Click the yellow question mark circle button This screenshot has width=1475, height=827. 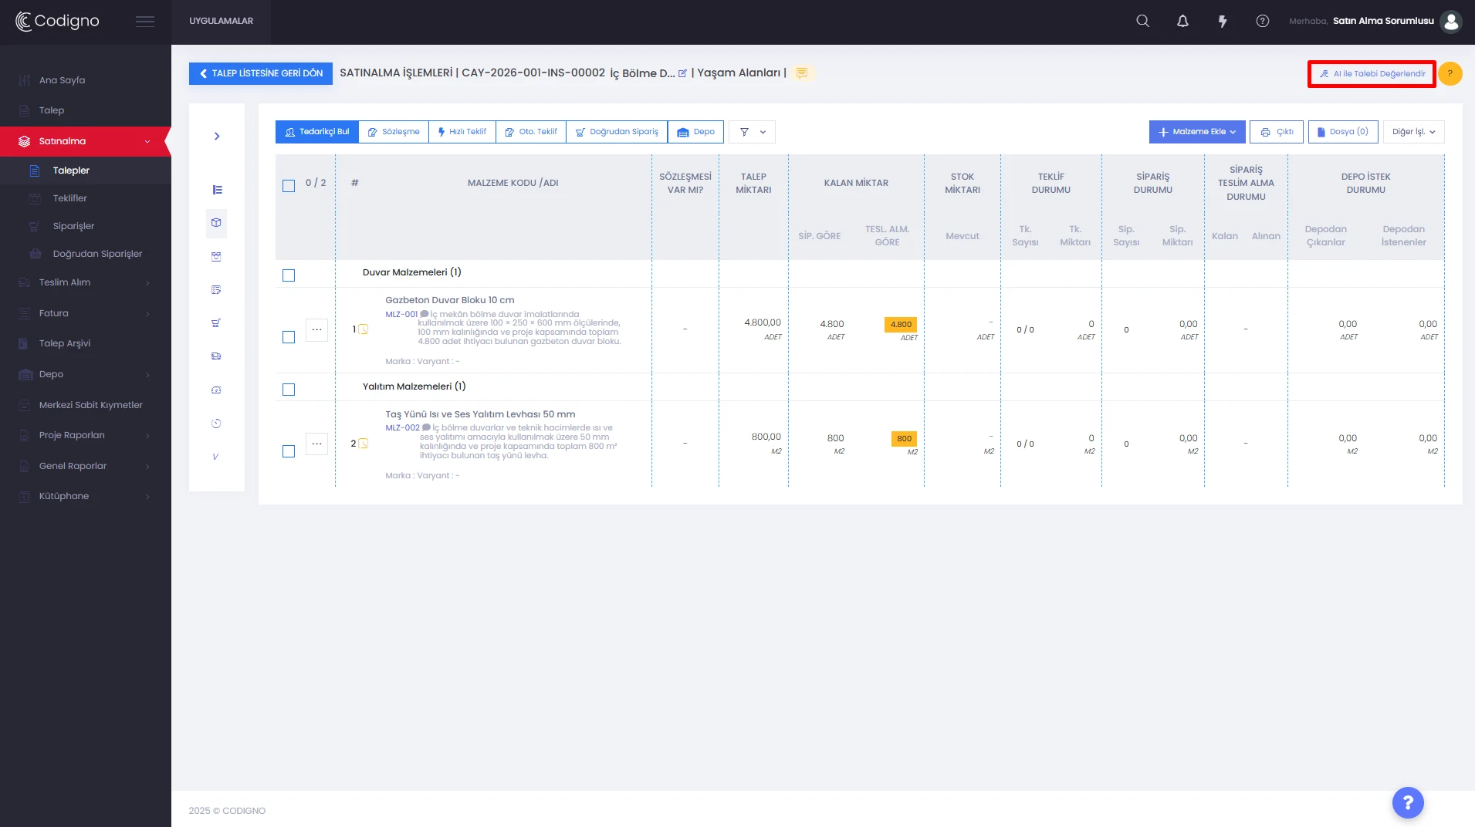pos(1450,73)
